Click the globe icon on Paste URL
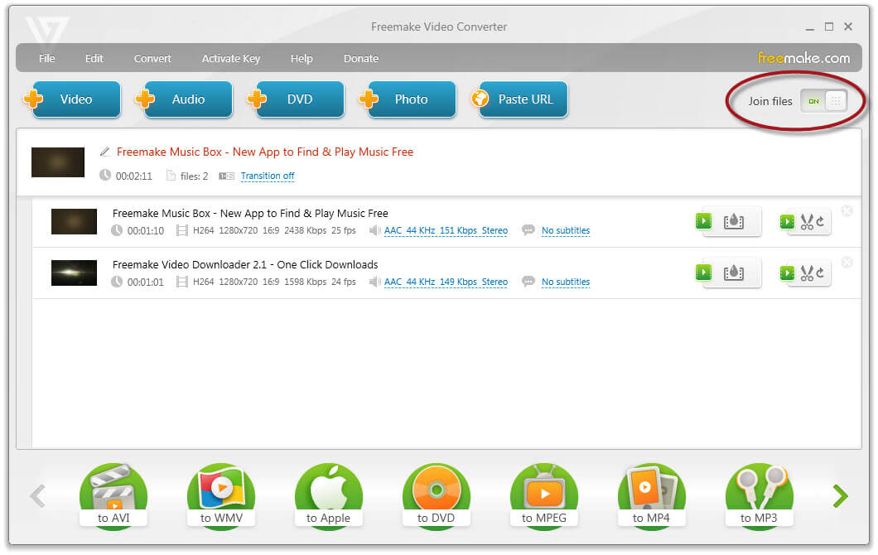 tap(480, 99)
